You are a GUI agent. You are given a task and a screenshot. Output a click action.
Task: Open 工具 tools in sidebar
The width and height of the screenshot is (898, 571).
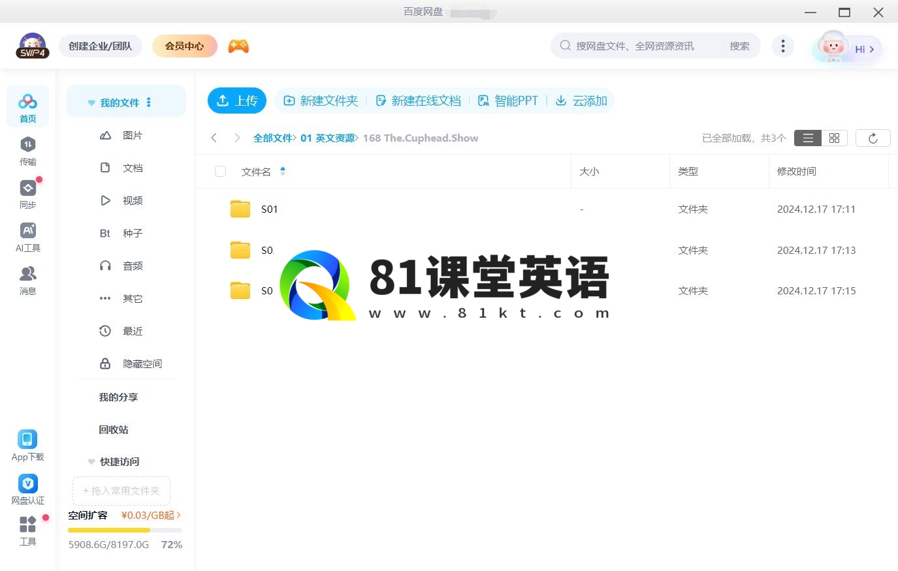click(x=27, y=531)
